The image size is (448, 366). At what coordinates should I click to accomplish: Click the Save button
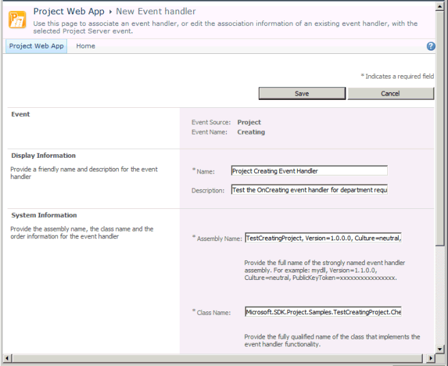click(x=302, y=94)
